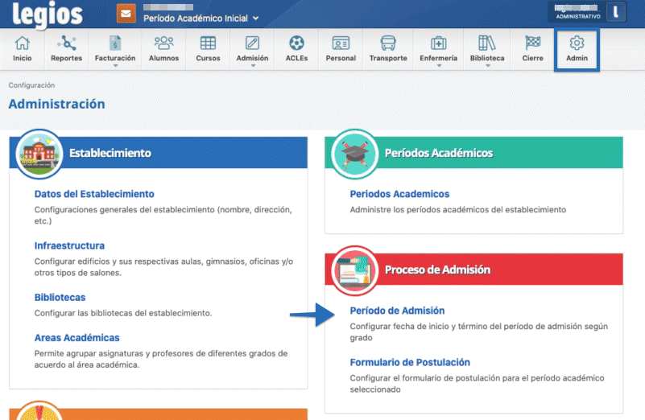Viewport: 645px width, 420px height.
Task: Click the Establecimiento section header
Action: click(159, 153)
